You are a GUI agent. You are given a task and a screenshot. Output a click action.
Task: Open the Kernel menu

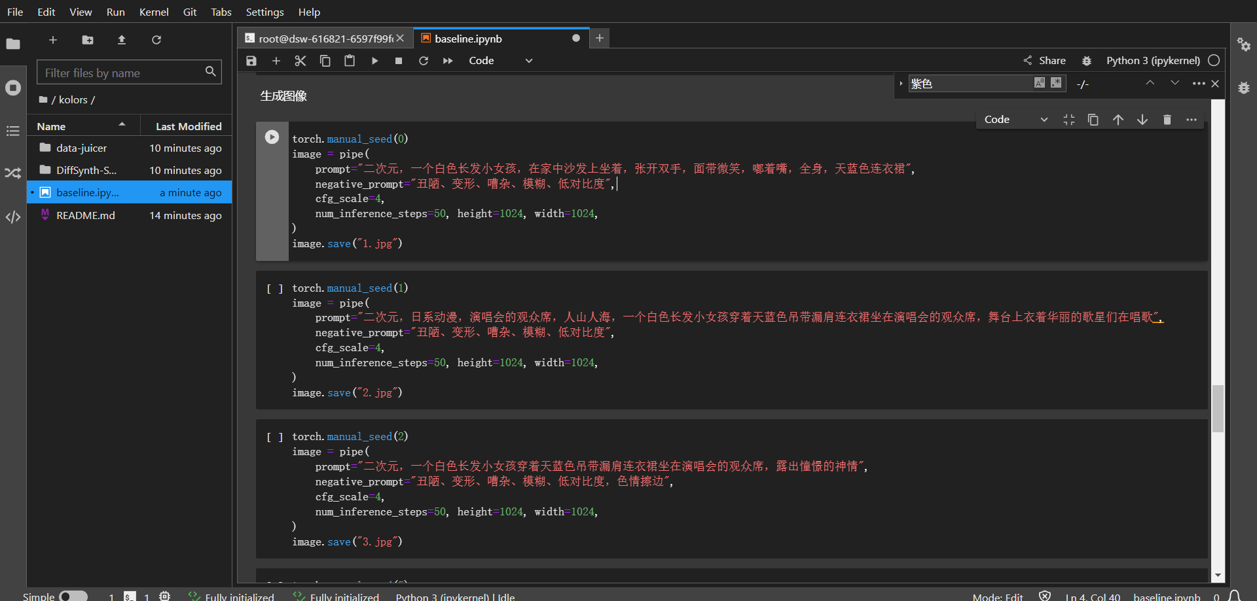coord(154,12)
